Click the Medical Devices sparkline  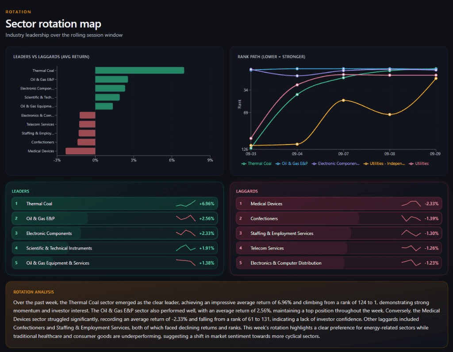[411, 203]
